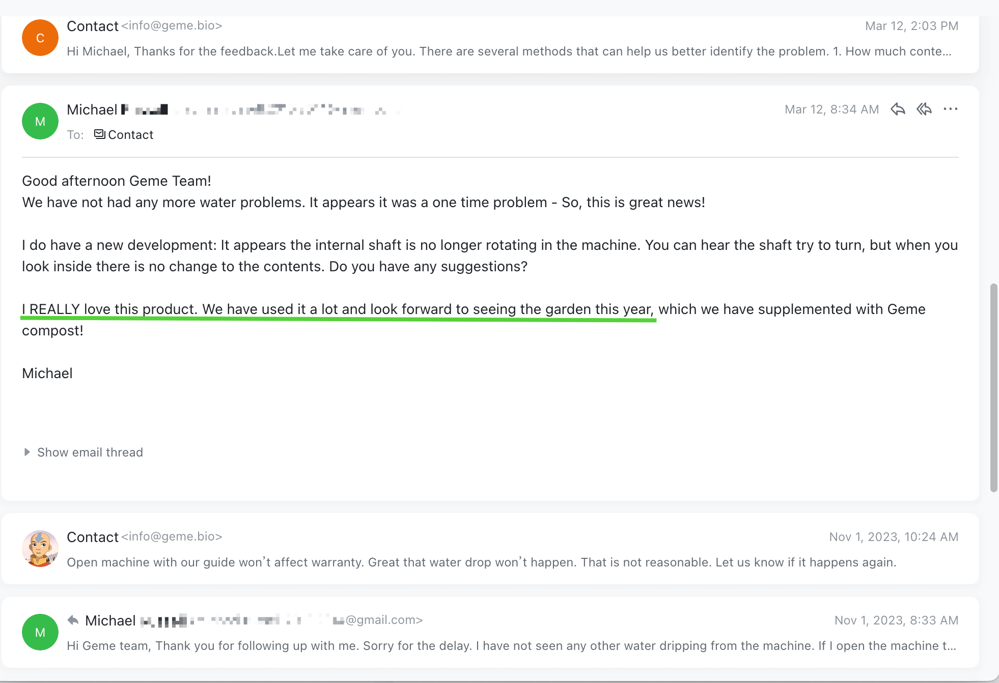Open more options for Michael's email

coord(951,108)
